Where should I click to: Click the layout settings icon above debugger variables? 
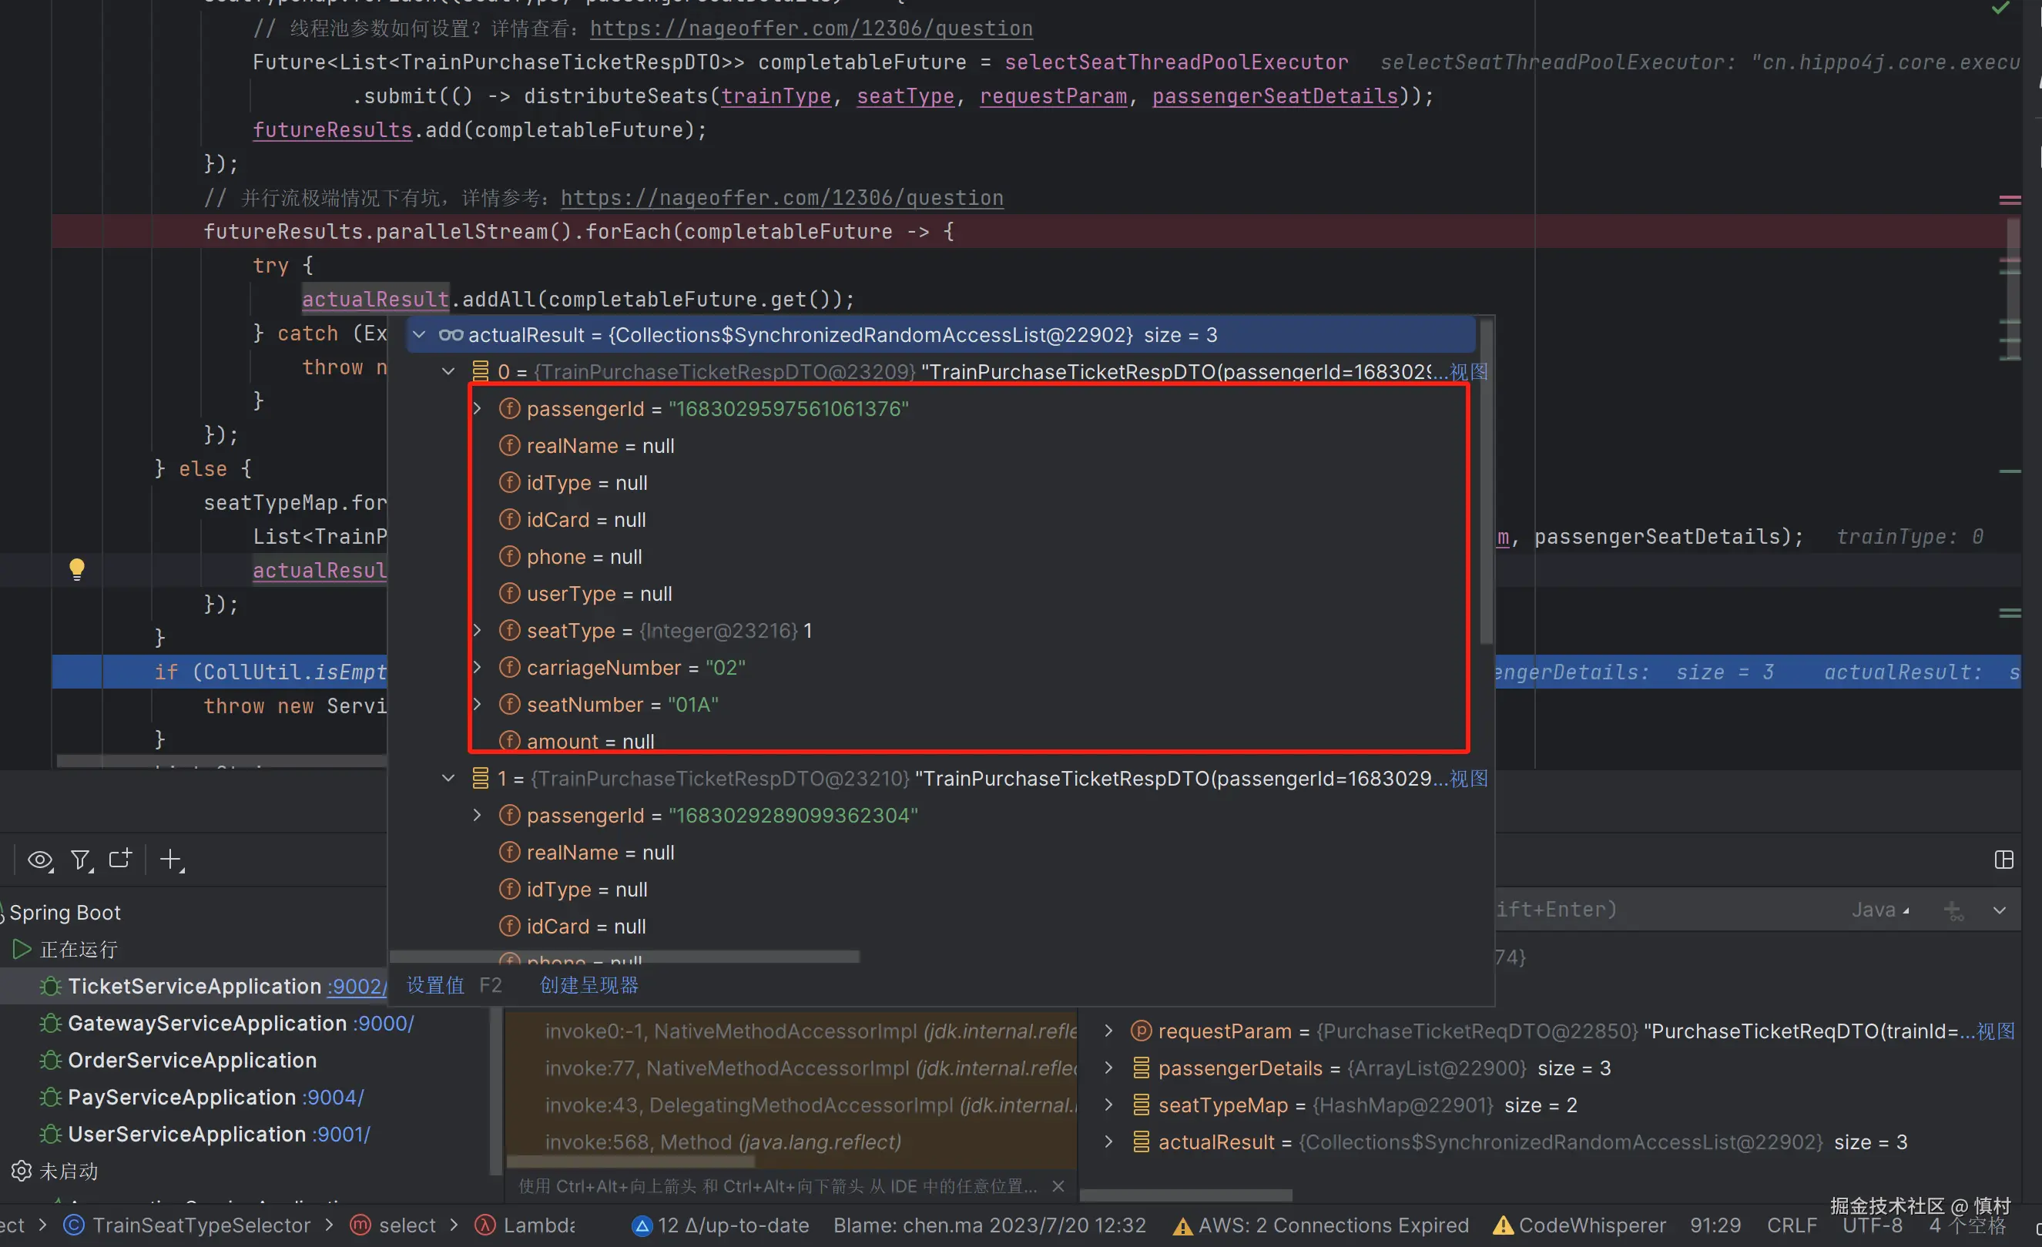2004,860
